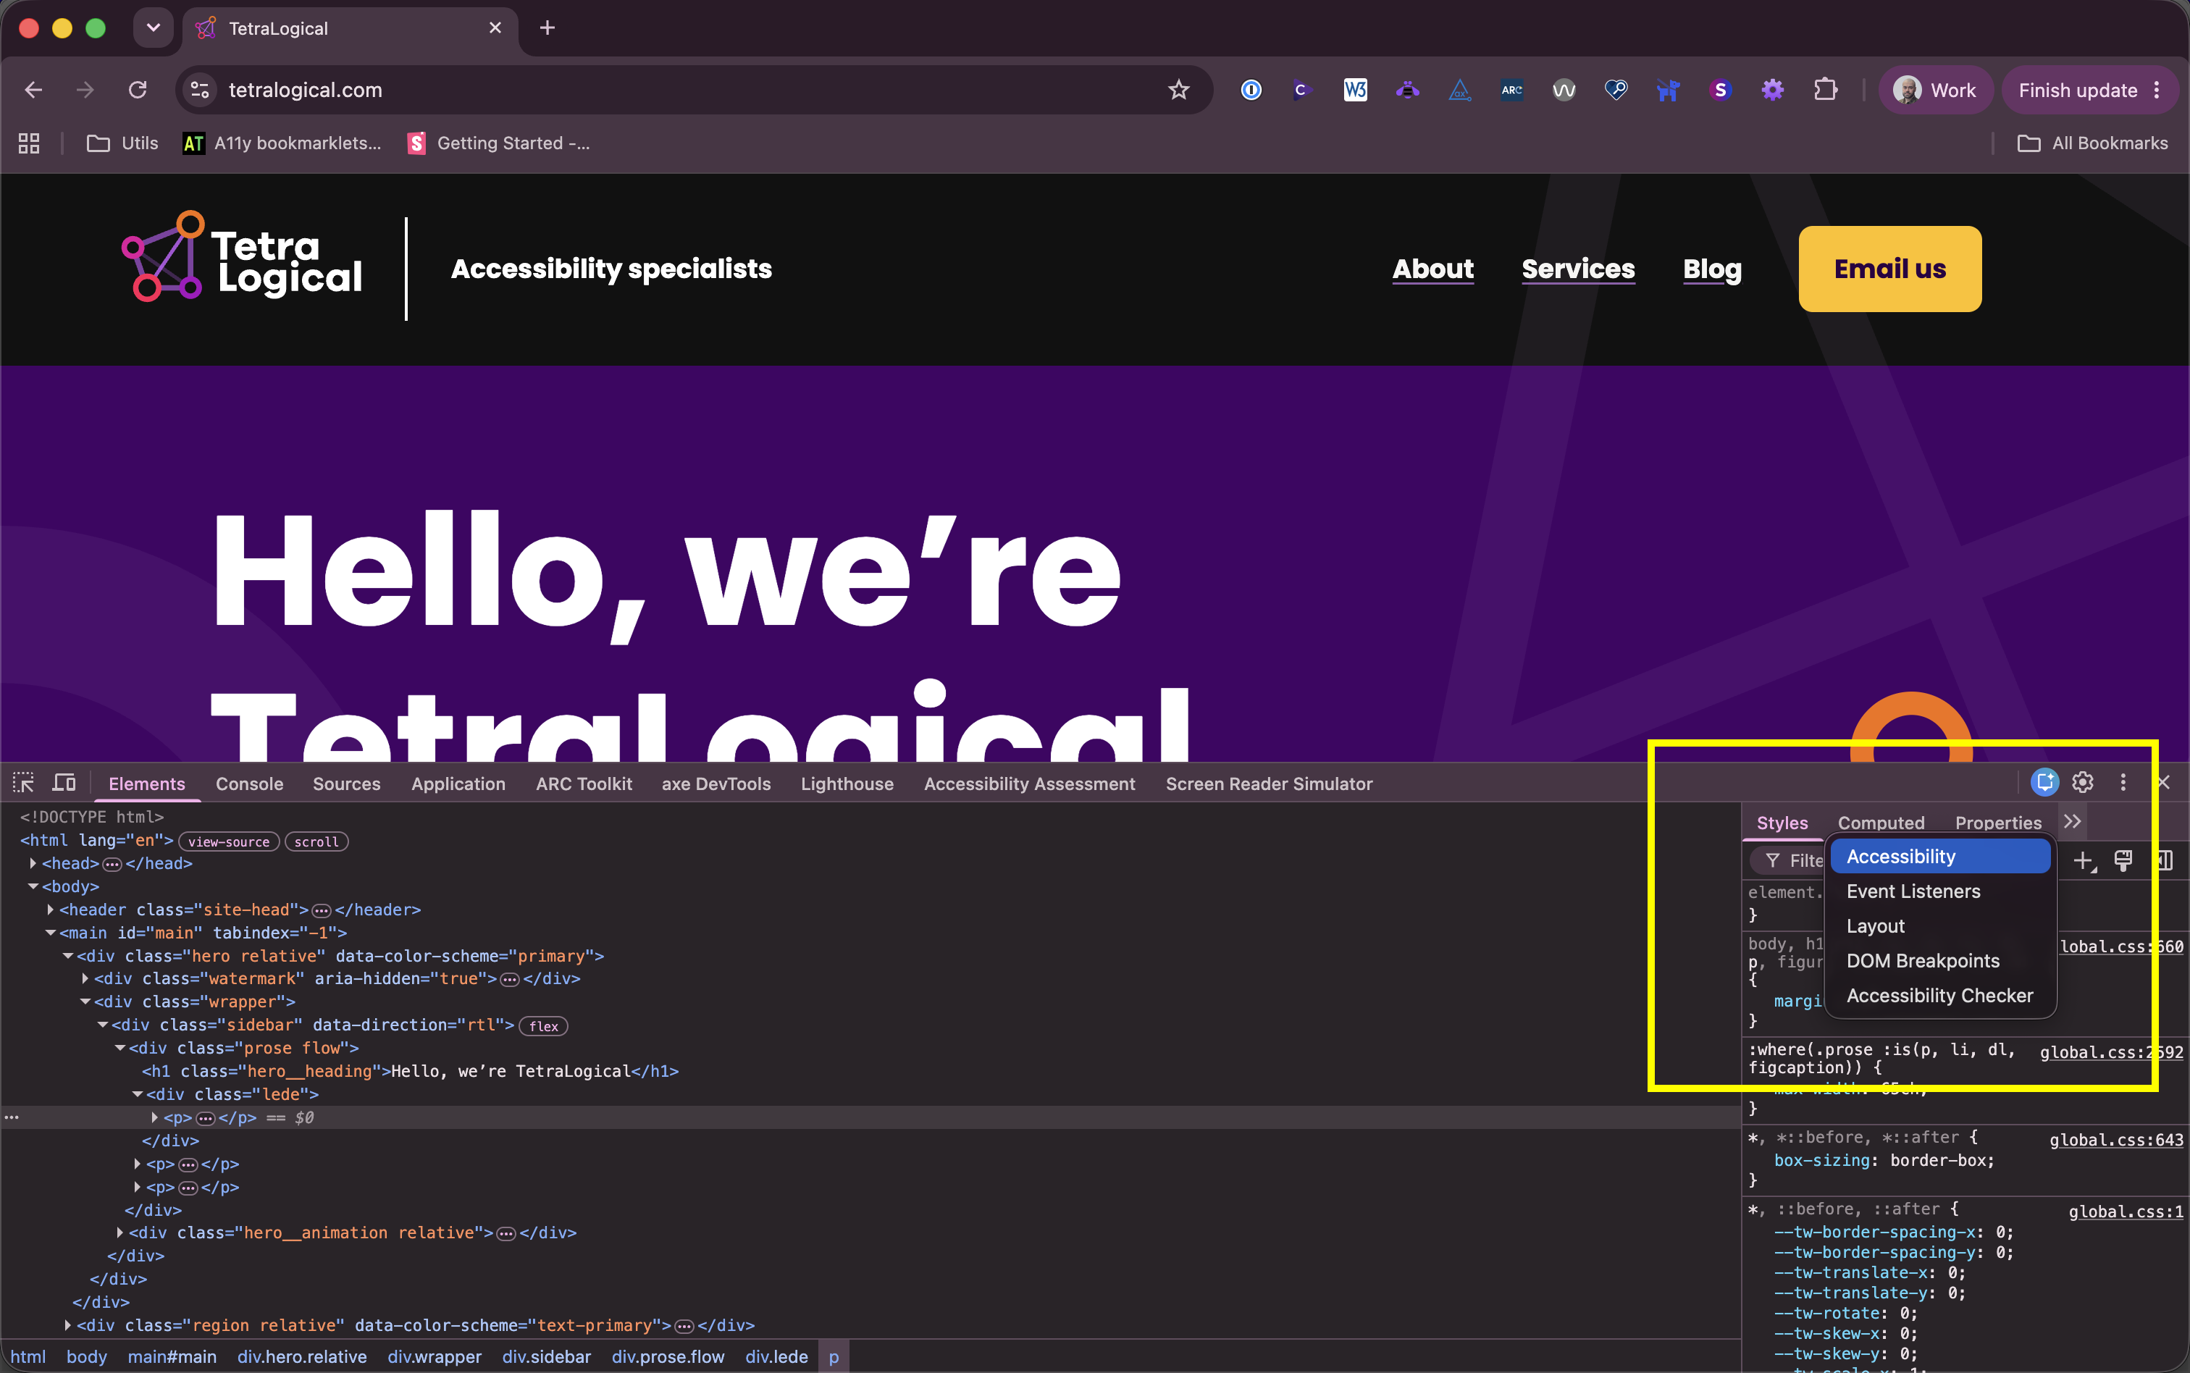2190x1373 pixels.
Task: Expand the hero__animation div
Action: (119, 1233)
